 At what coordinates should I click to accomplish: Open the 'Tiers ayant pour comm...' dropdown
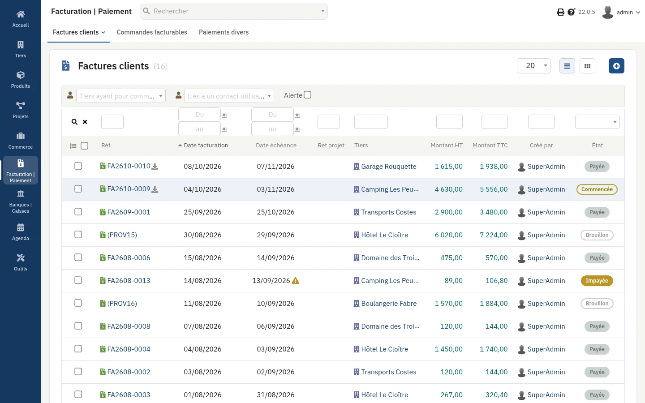click(x=121, y=96)
